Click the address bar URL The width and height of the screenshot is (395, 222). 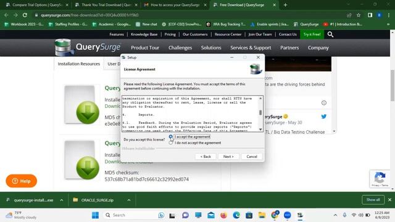[89, 15]
